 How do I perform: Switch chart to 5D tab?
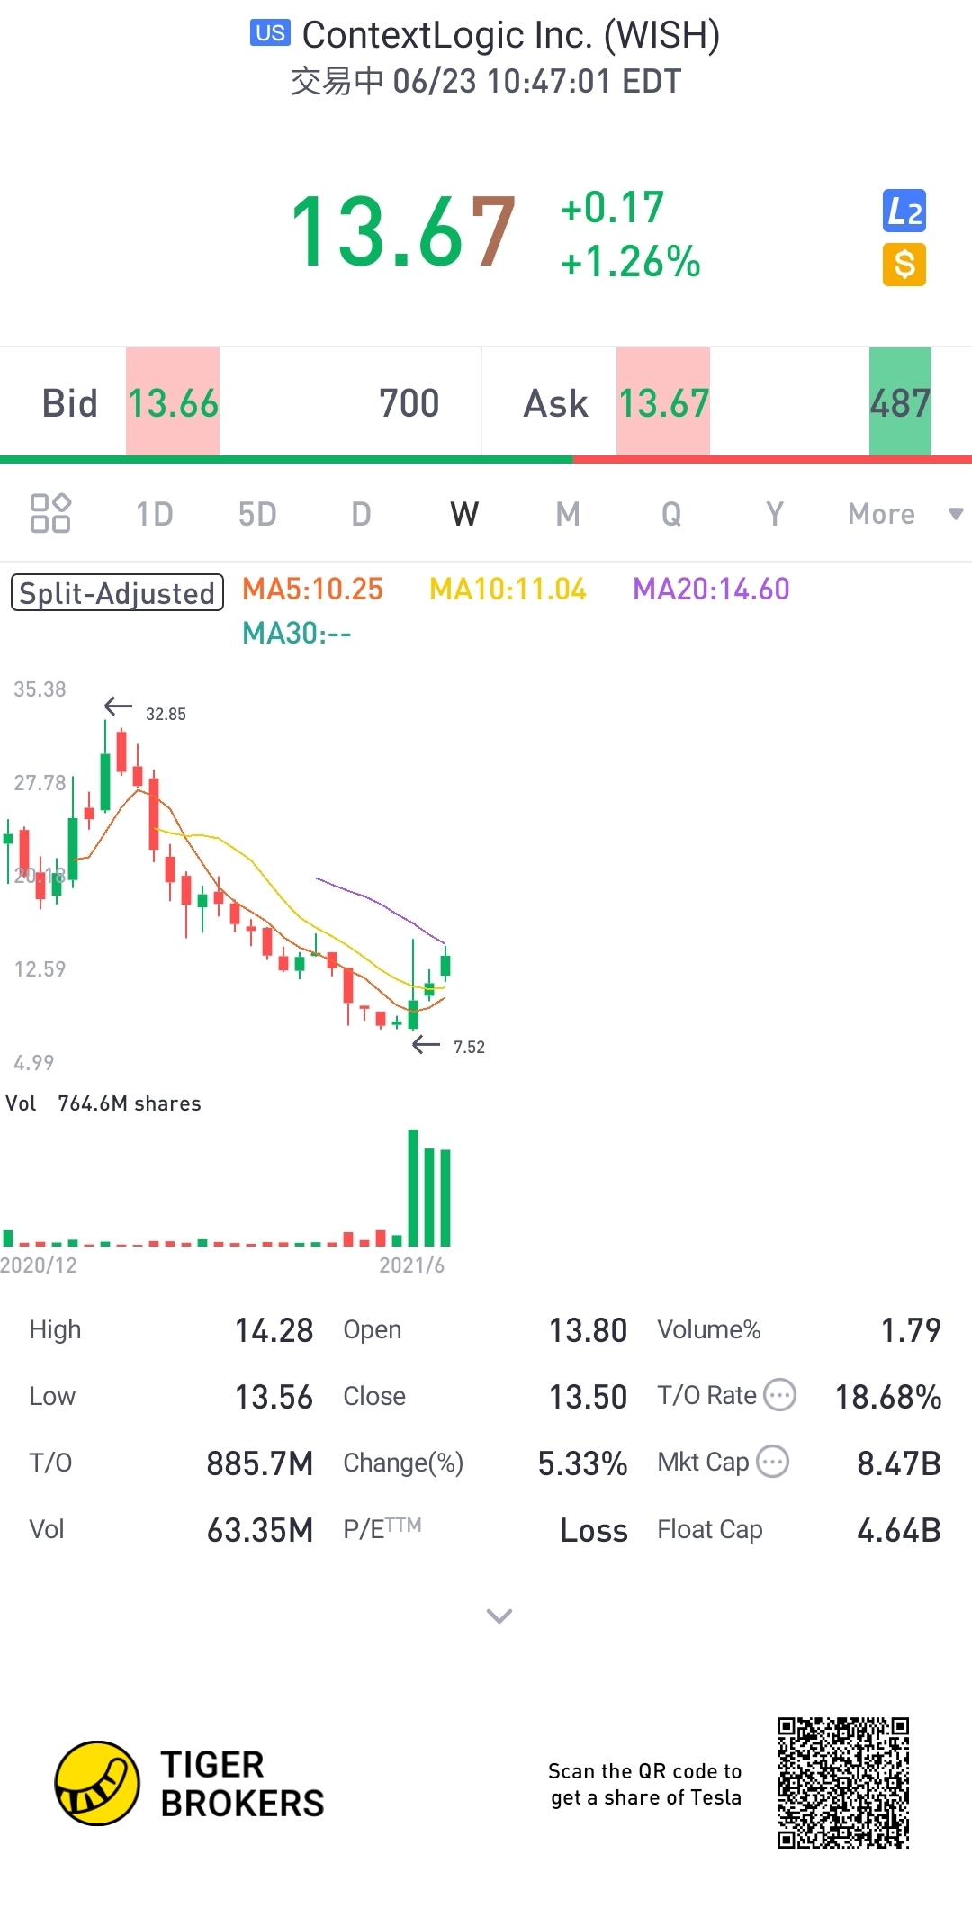(x=257, y=514)
